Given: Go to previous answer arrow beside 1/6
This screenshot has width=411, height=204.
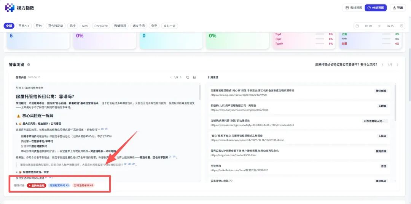Looking at the screenshot, I should 171,77.
